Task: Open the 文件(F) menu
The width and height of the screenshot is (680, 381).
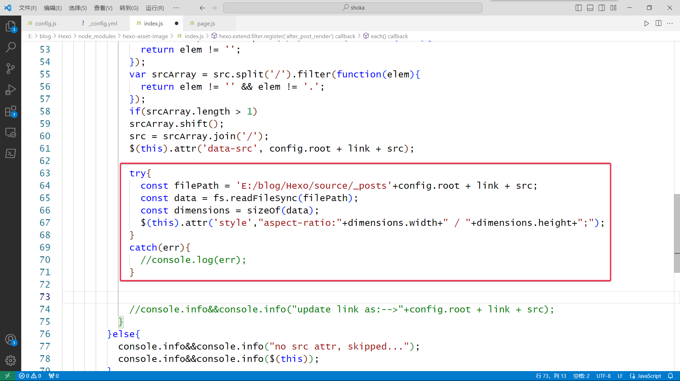Action: pyautogui.click(x=28, y=8)
